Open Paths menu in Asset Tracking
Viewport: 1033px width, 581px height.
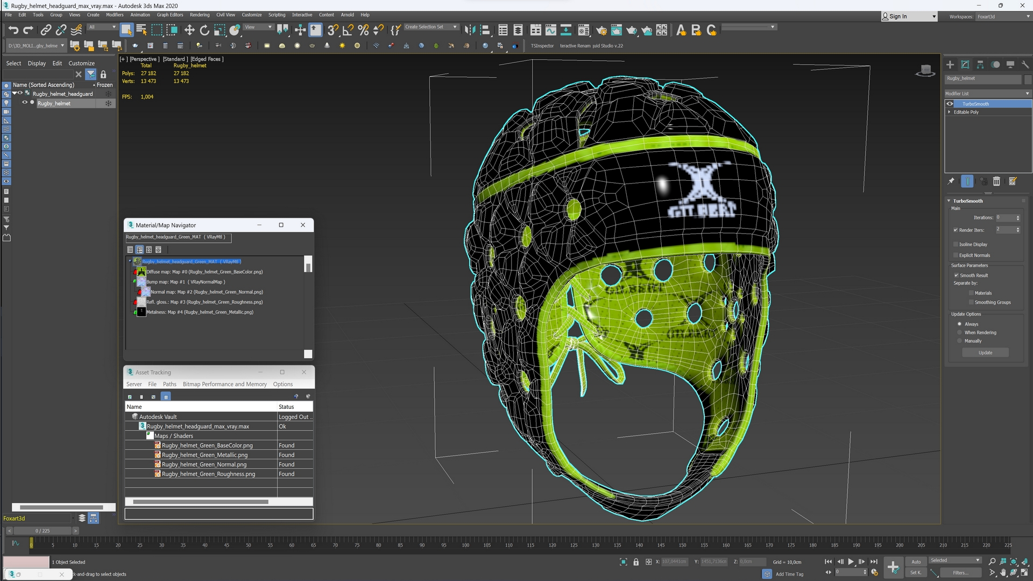[x=169, y=384]
